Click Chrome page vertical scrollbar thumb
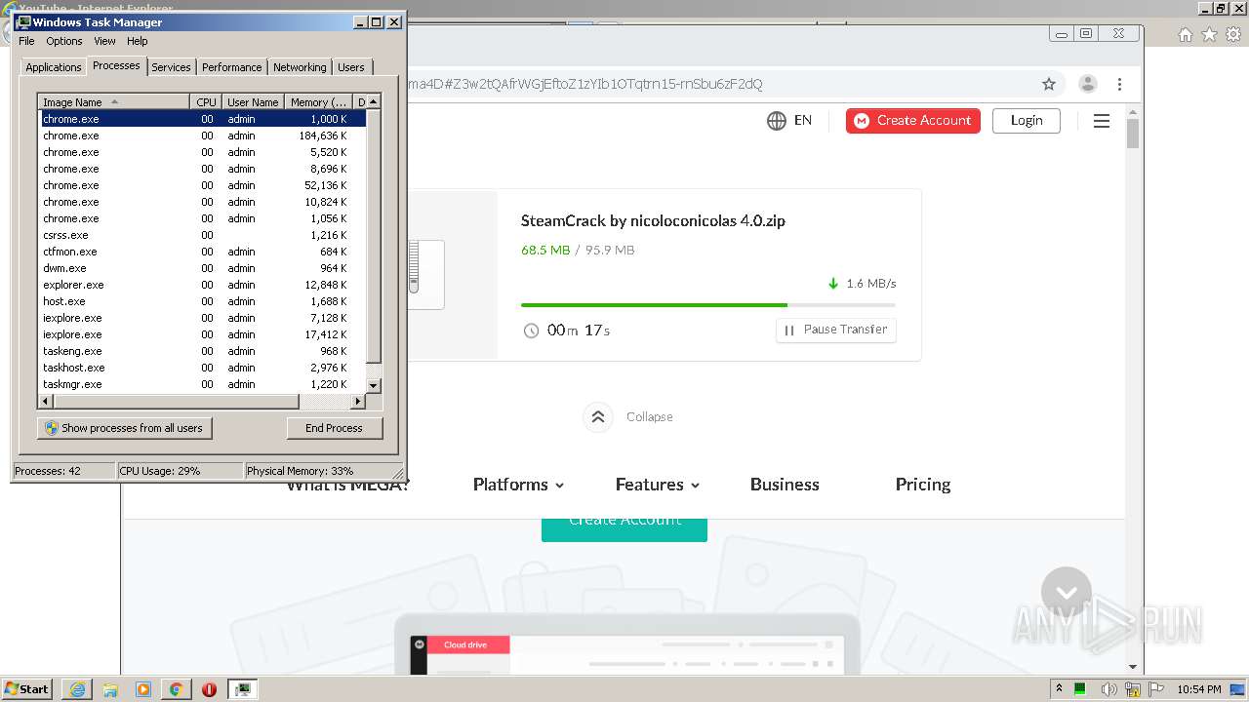 1133,134
